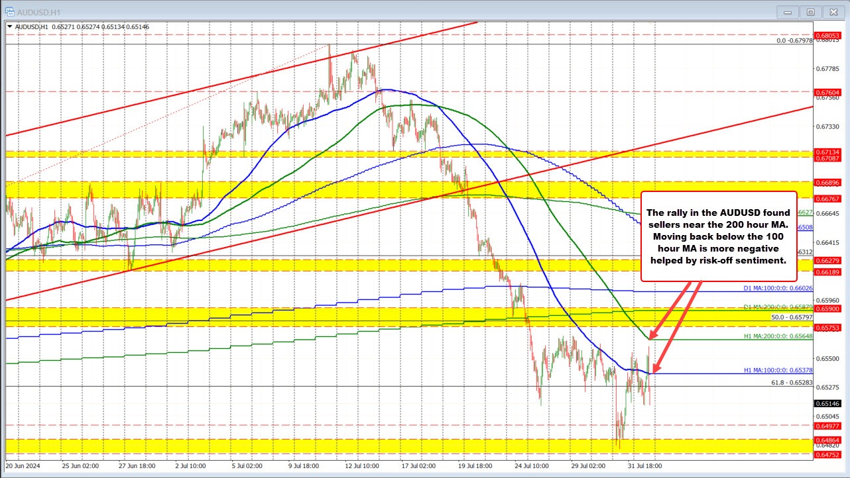Click the chart window icon in title bar
The width and height of the screenshot is (850, 478).
tap(10, 11)
